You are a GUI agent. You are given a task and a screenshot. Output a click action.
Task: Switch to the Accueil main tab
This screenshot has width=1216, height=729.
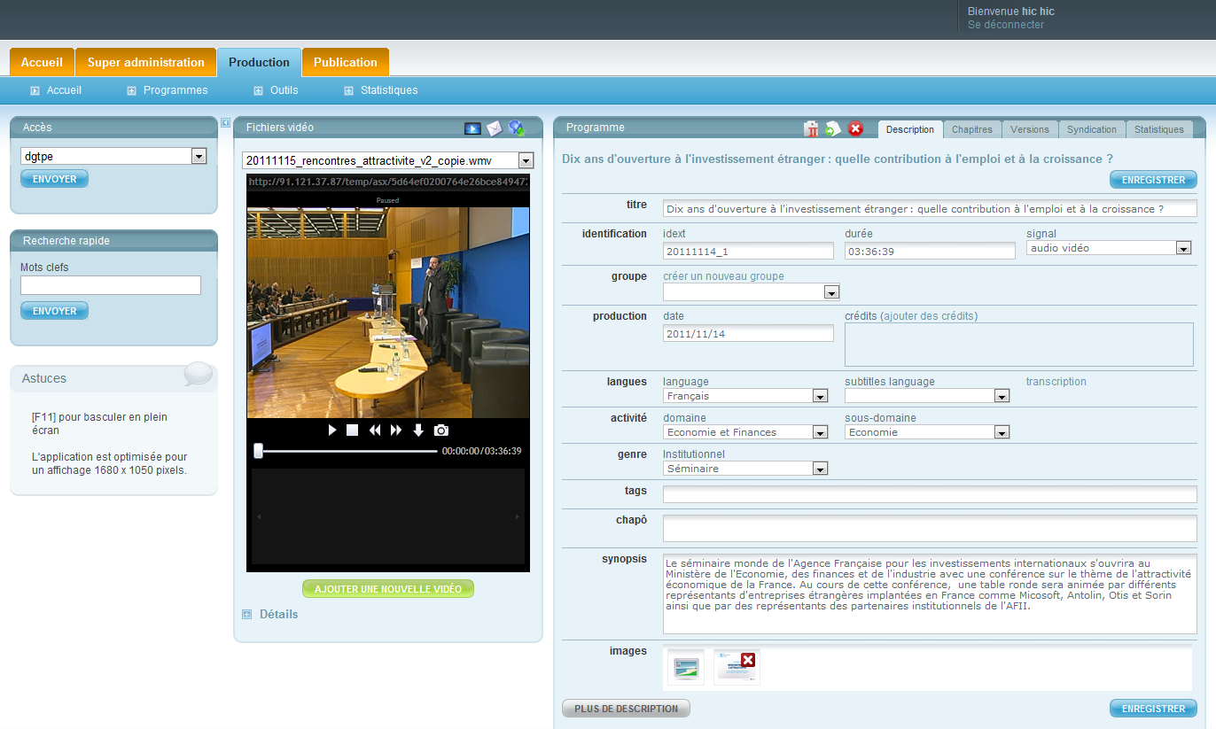(x=42, y=62)
